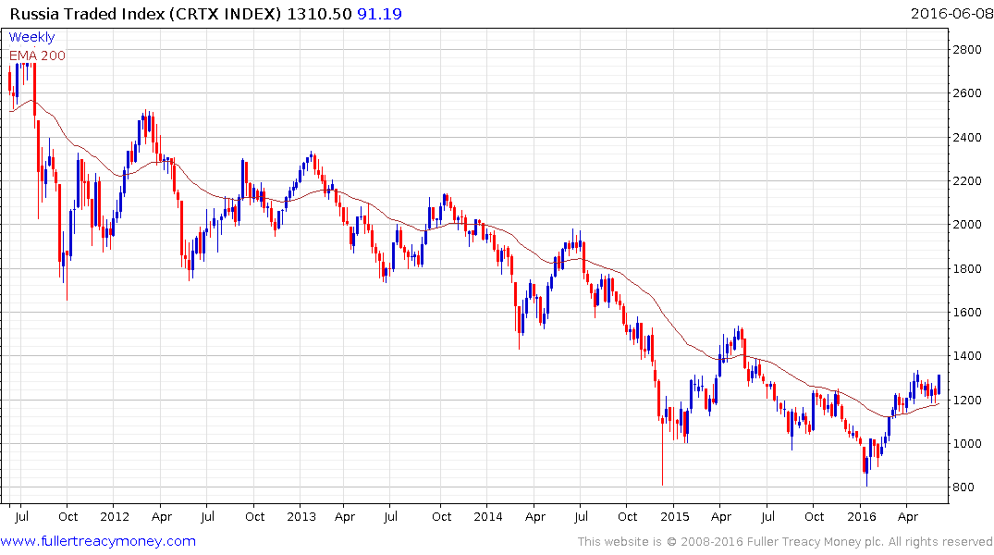The width and height of the screenshot is (994, 555).
Task: Click the 1000 price axis label
Action: 967,443
